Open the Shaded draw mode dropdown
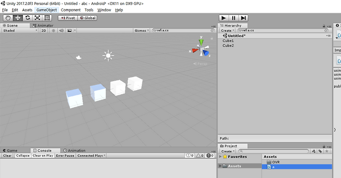This screenshot has width=341, height=178. pos(20,30)
